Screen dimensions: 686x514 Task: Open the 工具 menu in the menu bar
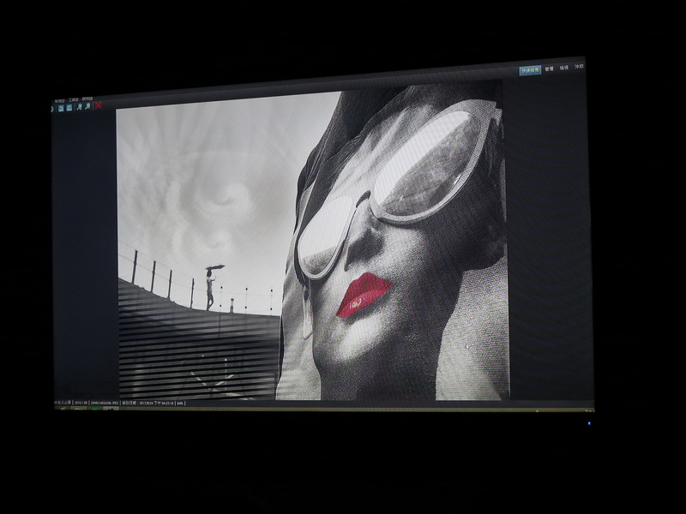[73, 99]
